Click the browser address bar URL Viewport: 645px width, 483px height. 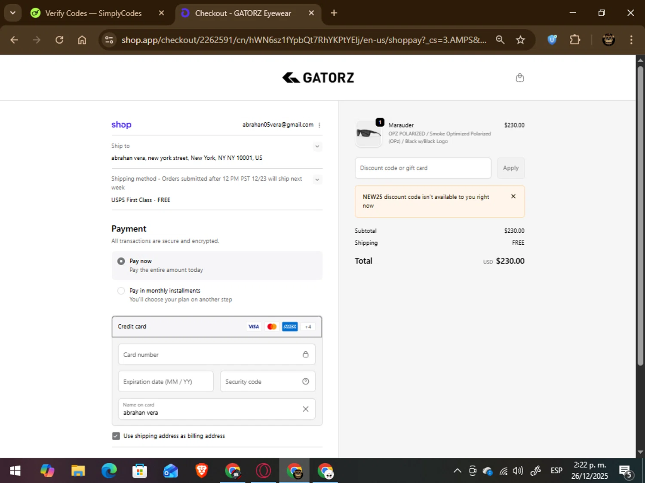pyautogui.click(x=304, y=40)
